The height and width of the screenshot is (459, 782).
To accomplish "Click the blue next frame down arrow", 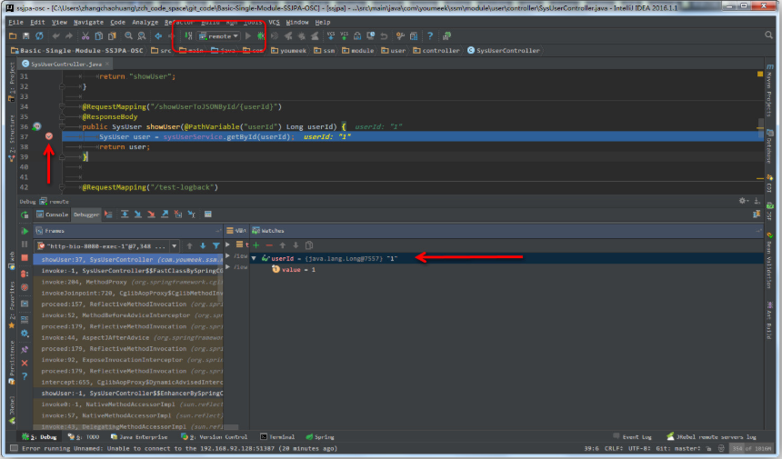I will point(203,245).
